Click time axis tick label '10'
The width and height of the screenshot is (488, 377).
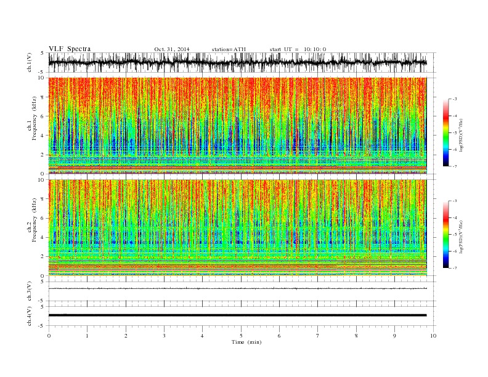tap(433, 336)
